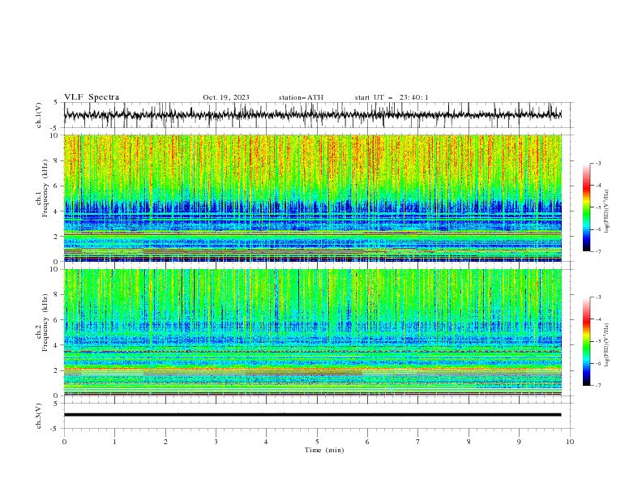This screenshot has width=642, height=496.
Task: Click the '3' time axis tick label
Action: (216, 442)
